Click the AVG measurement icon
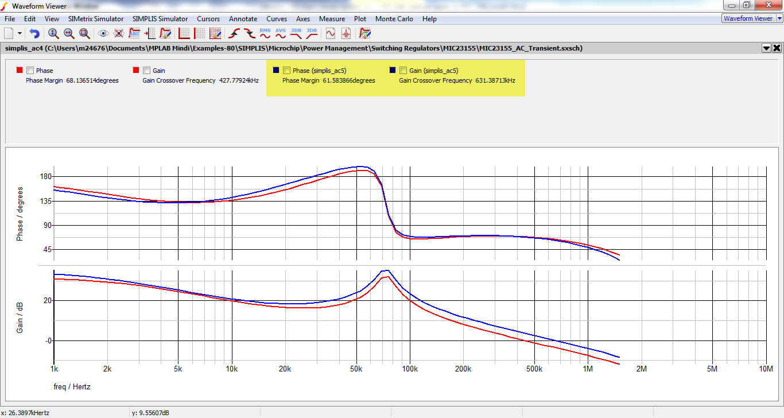Screen dimensions: 784x418 click(281, 33)
